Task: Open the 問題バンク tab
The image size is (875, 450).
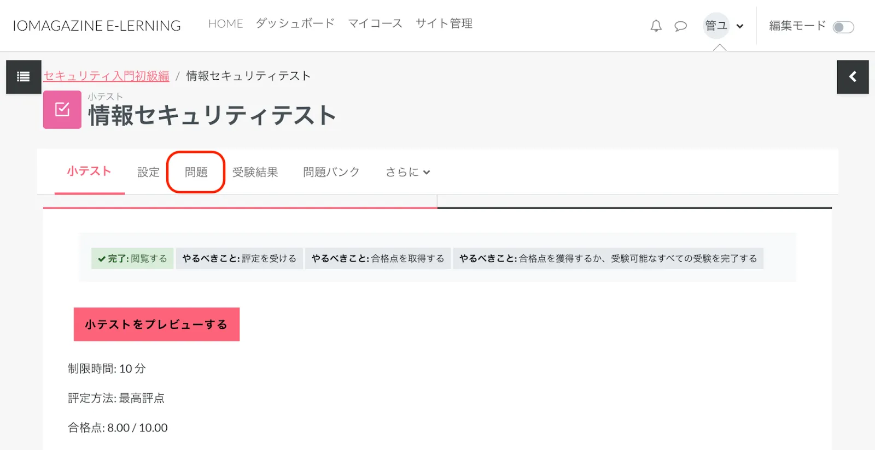Action: [331, 172]
